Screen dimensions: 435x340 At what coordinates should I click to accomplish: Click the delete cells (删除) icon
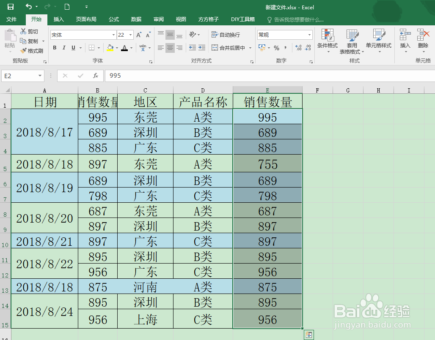(x=422, y=38)
